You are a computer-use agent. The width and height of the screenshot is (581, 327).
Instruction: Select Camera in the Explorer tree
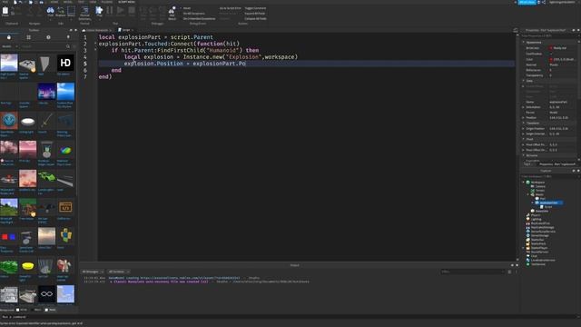[540, 186]
